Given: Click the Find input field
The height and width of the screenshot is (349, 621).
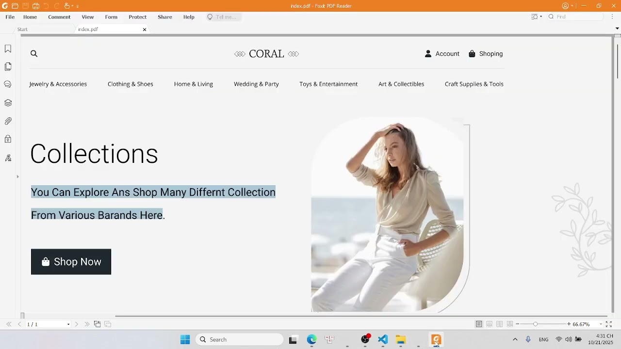Looking at the screenshot, I should point(575,17).
